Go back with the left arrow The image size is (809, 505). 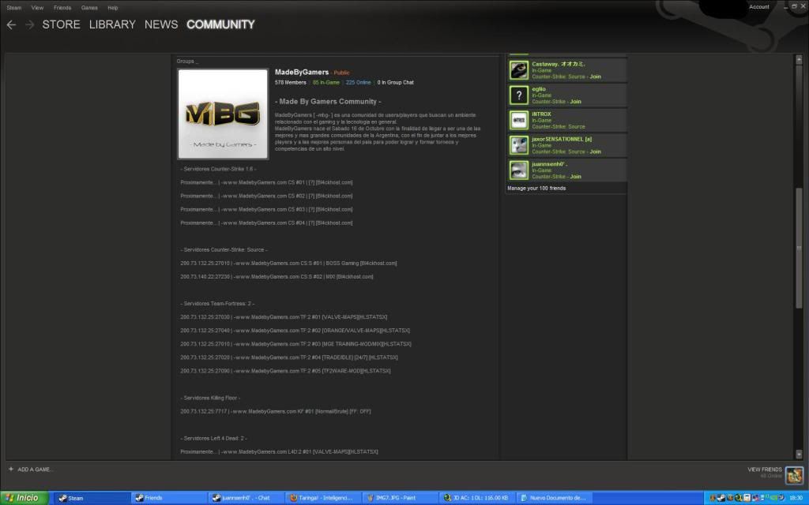point(11,24)
